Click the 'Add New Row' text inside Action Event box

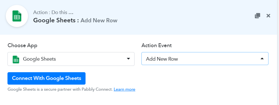point(162,59)
